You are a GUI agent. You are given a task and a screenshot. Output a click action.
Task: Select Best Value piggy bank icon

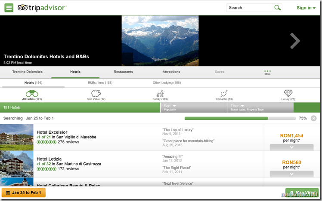pyautogui.click(x=96, y=93)
